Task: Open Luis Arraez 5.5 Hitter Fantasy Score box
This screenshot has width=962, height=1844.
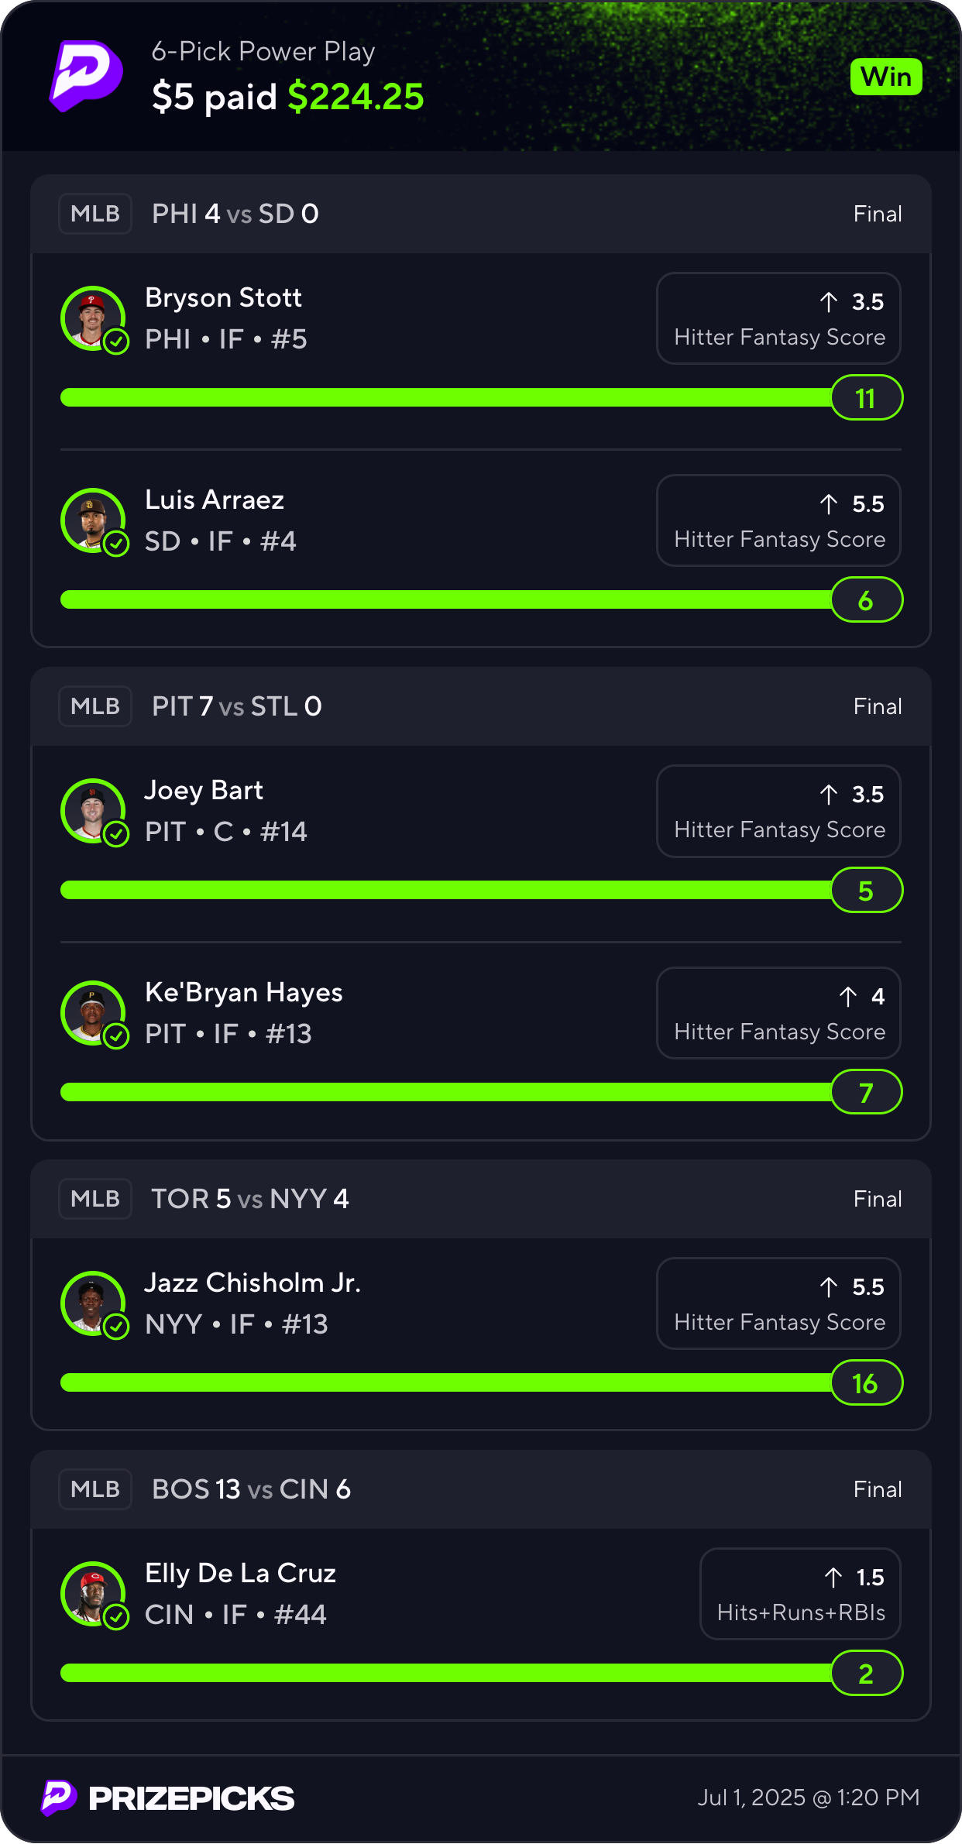Action: tap(778, 520)
